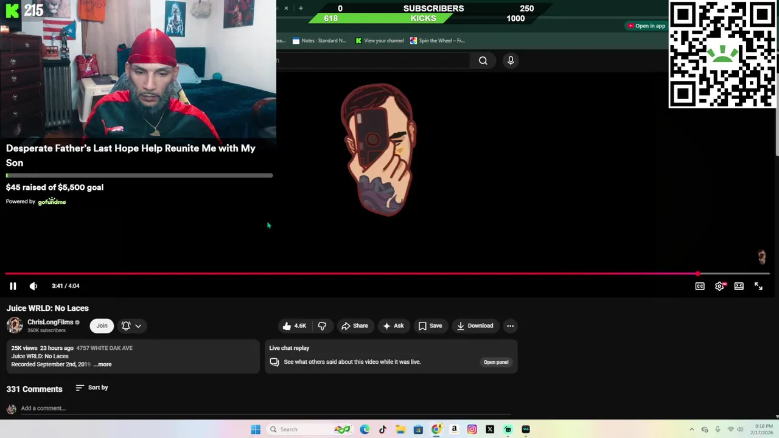Viewport: 779px width, 438px height.
Task: Click the YouTube search box
Action: coord(372,60)
